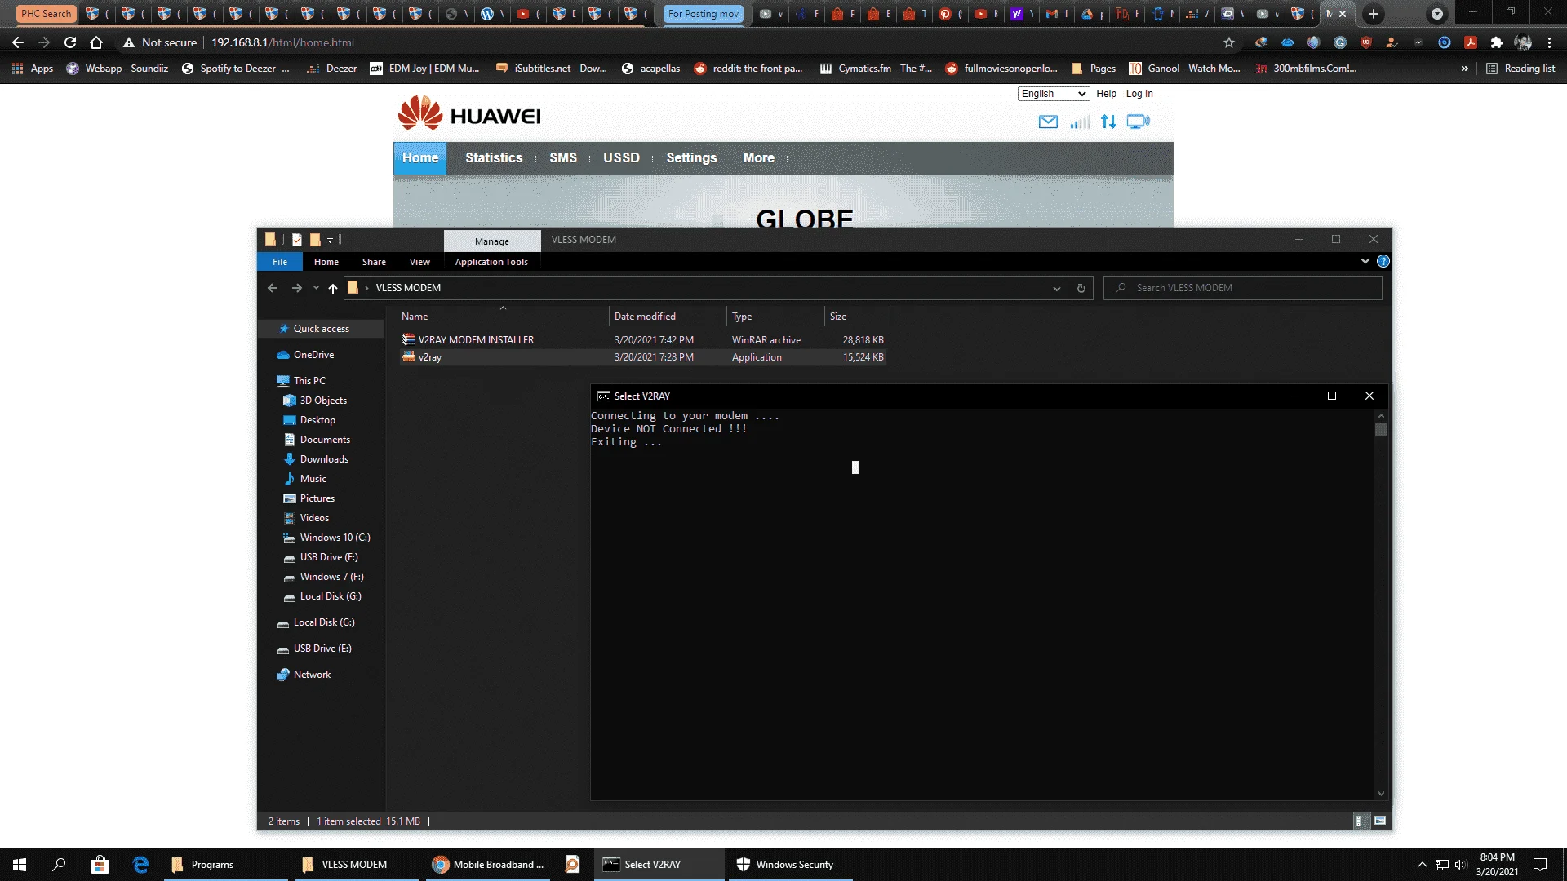Navigate back in File Explorer
Viewport: 1567px width, 881px height.
coord(273,288)
